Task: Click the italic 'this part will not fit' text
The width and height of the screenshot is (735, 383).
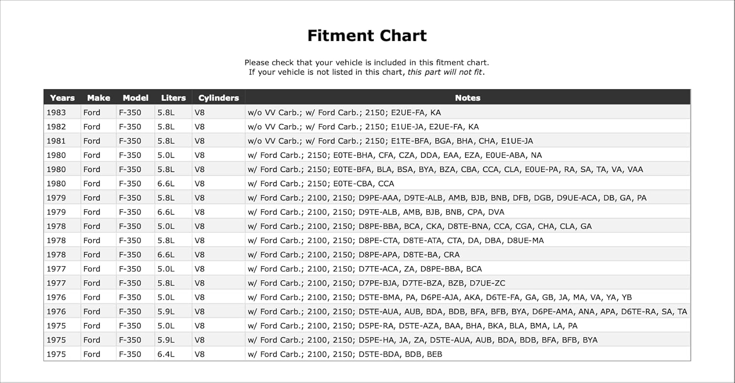Action: tap(445, 72)
